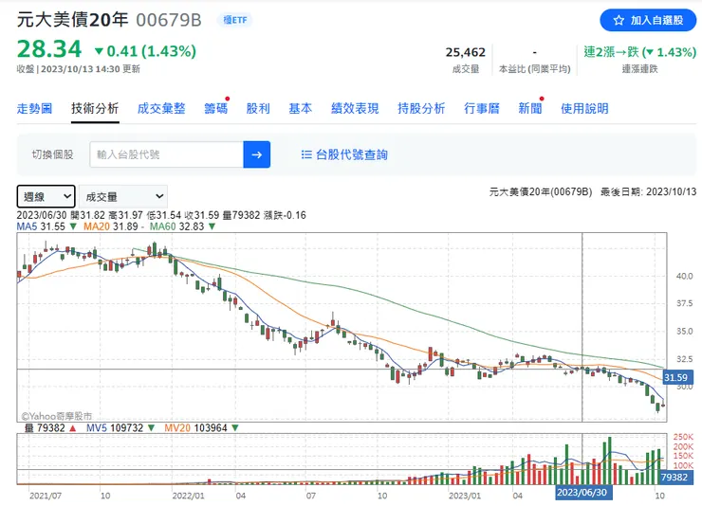View the 行事曆 tab
The image size is (702, 506).
tap(482, 109)
